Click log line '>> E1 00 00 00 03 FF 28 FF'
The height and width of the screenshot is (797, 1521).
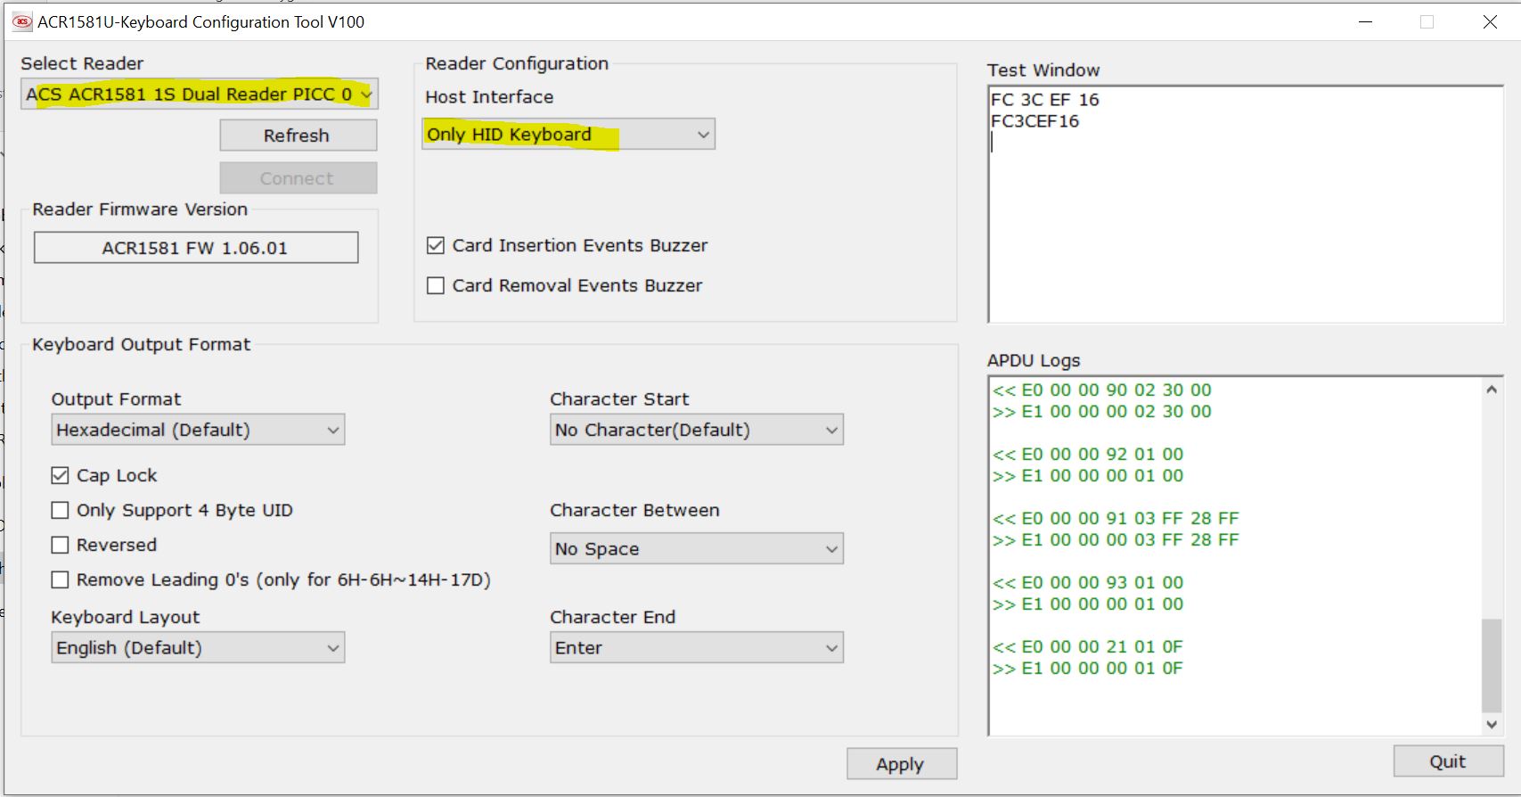(x=1116, y=540)
